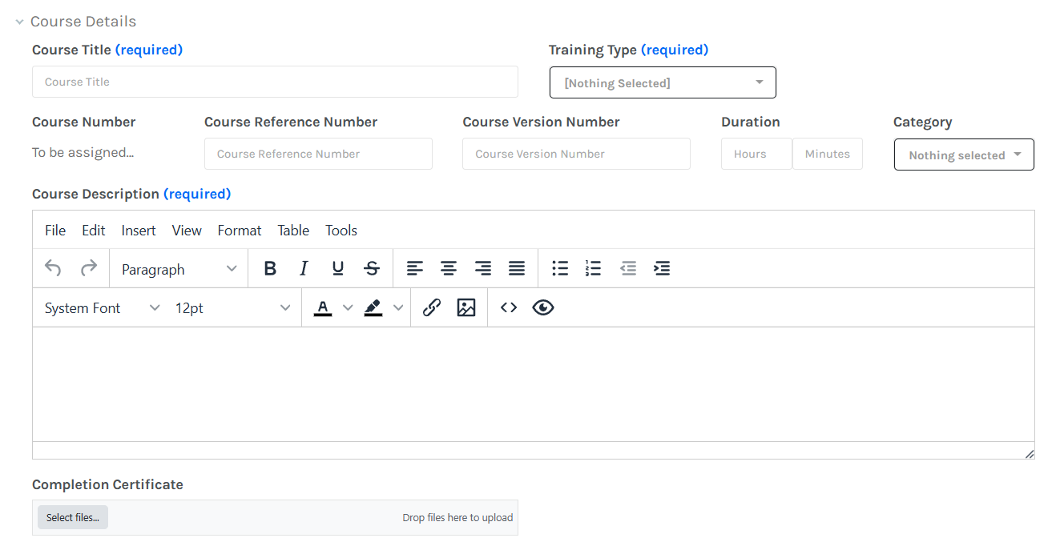Viewport: 1064px width, 554px height.
Task: Open the 12pt font size dropdown
Action: (x=232, y=308)
